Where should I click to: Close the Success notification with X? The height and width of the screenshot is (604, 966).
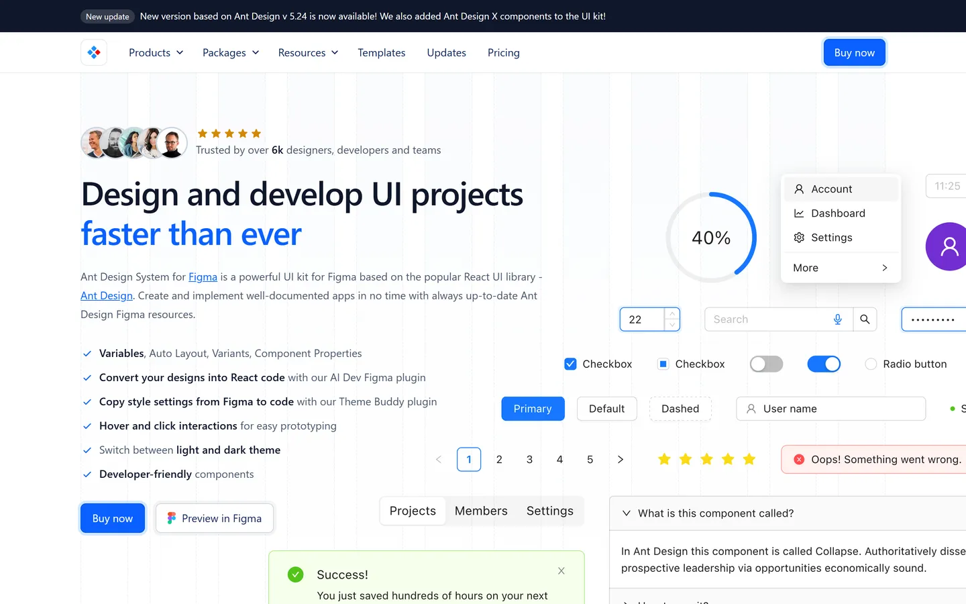[x=561, y=571]
